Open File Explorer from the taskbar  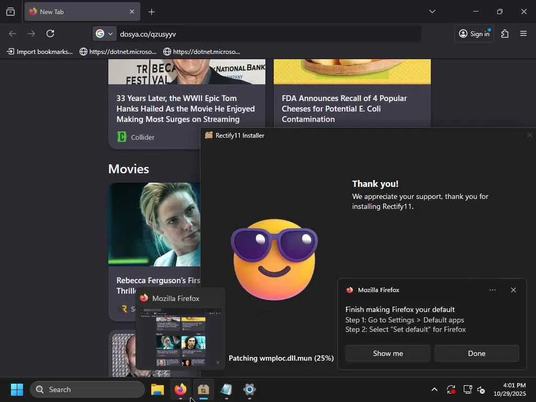coord(158,389)
